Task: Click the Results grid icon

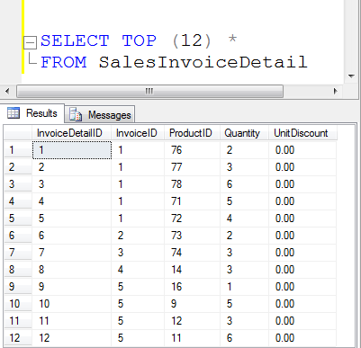Action: 14,113
